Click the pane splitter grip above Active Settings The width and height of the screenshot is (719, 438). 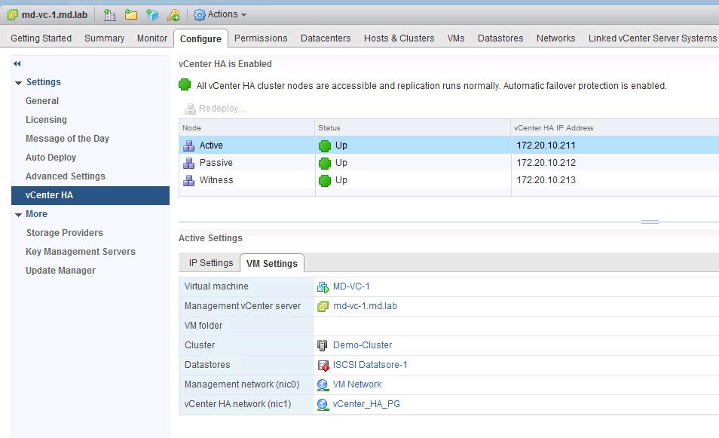650,222
